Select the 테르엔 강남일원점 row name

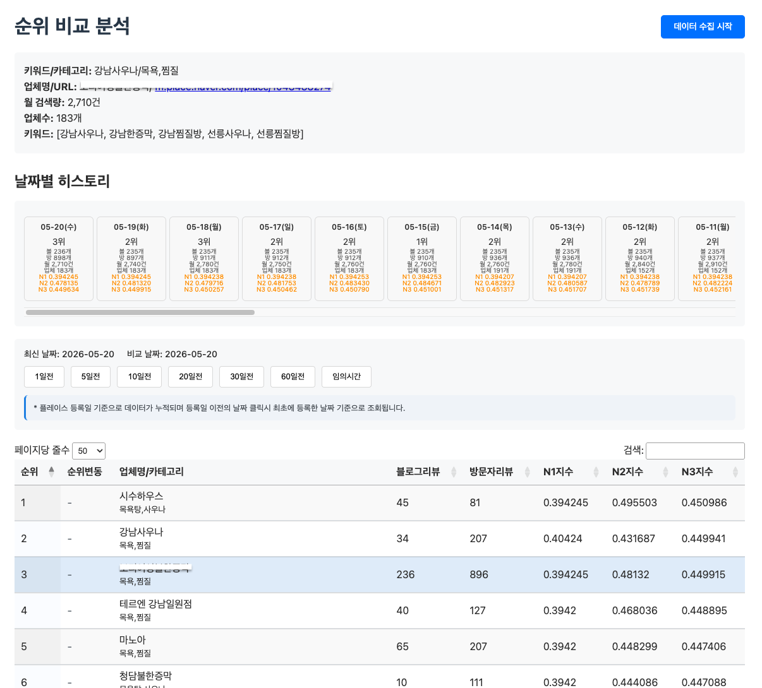tap(155, 604)
